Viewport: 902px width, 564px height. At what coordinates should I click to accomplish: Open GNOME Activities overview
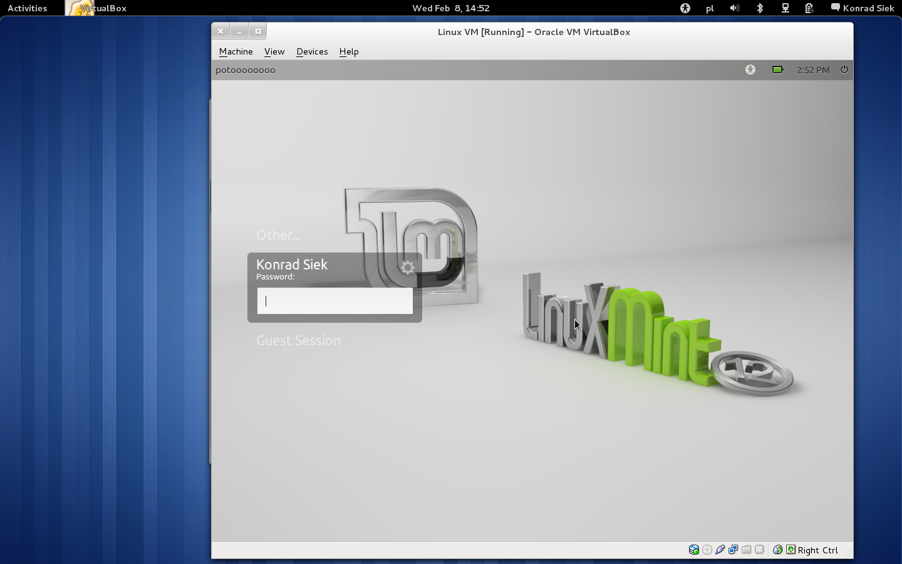tap(27, 8)
